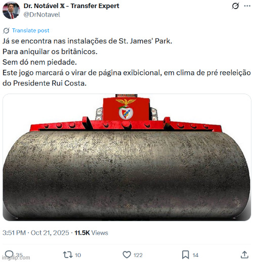The height and width of the screenshot is (262, 253).
Task: Click the reply comment bubble icon
Action: tap(9, 254)
